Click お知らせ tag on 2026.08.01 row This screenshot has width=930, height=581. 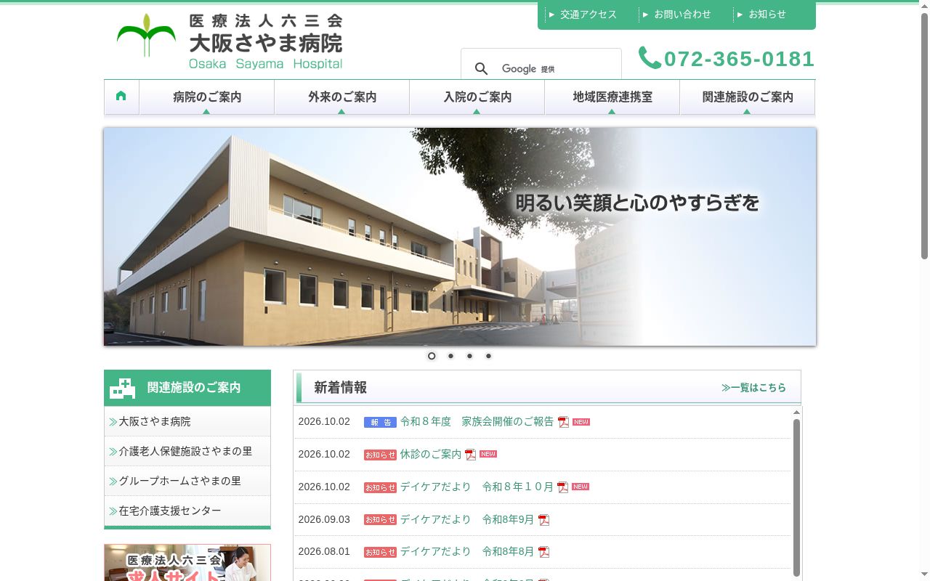click(380, 552)
